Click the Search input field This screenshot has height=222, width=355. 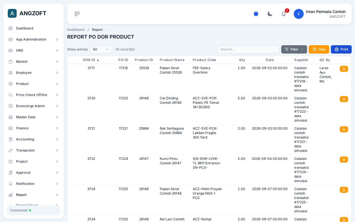(x=248, y=49)
